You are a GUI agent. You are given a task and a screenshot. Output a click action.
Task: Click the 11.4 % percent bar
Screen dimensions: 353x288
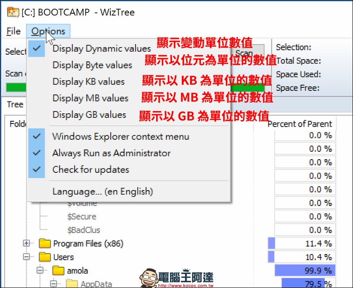point(302,243)
